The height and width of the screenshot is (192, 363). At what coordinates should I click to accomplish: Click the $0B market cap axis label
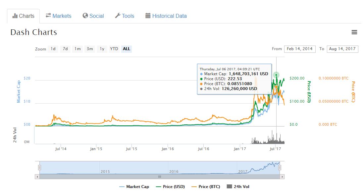click(x=27, y=124)
